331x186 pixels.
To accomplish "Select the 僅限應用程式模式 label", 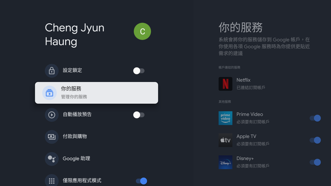I will pos(82,180).
